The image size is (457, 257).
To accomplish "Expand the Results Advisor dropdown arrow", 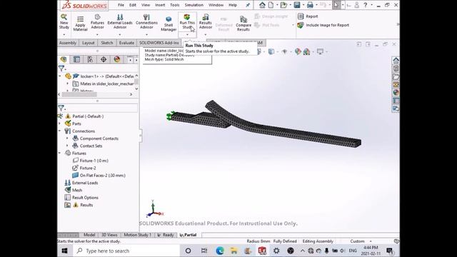I will pyautogui.click(x=206, y=35).
